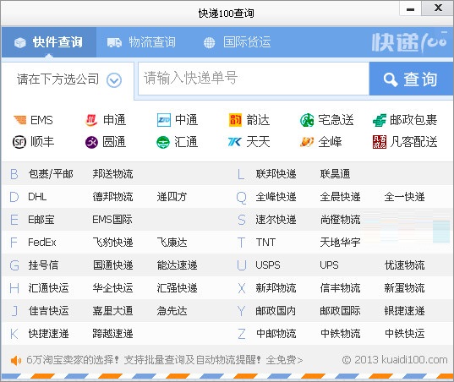Select 联邦快递 courier
The image size is (454, 382).
click(x=276, y=174)
